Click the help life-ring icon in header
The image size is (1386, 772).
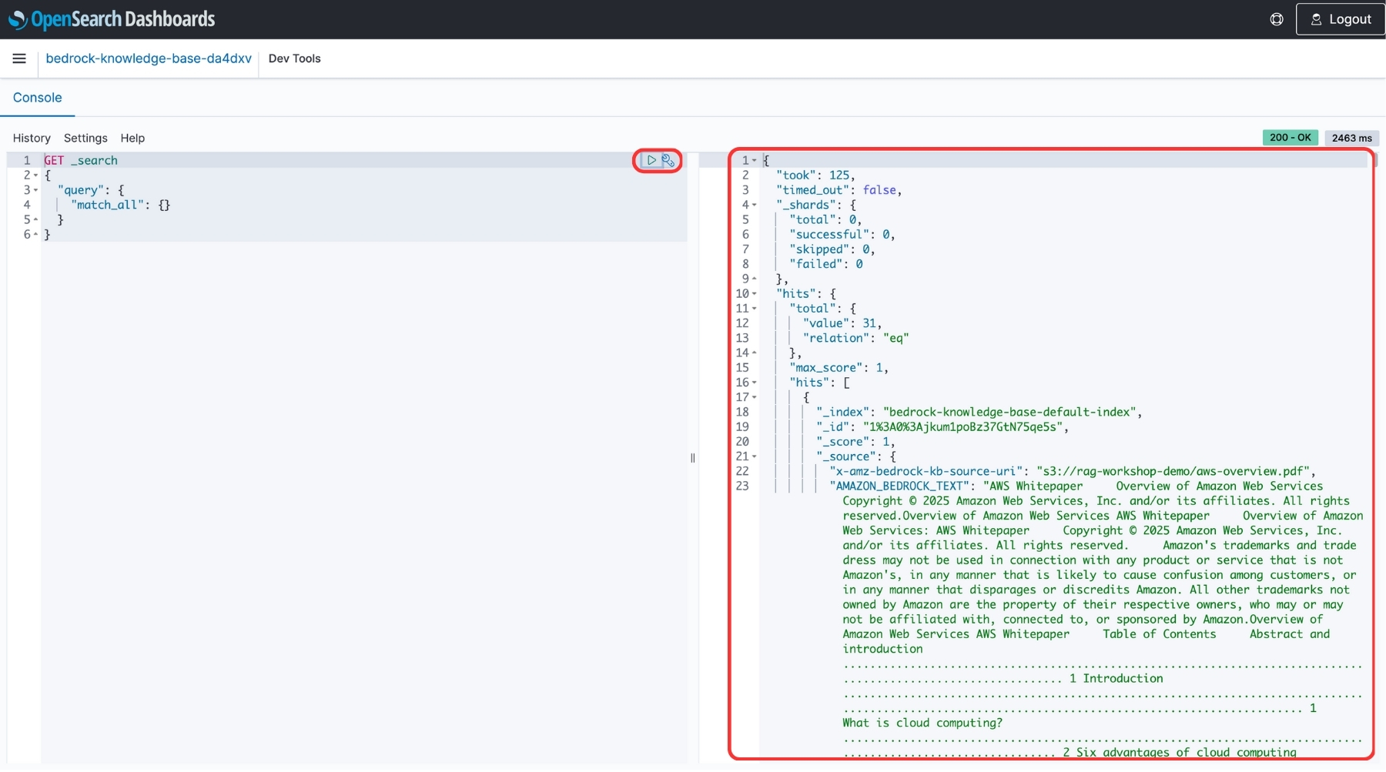pyautogui.click(x=1277, y=18)
